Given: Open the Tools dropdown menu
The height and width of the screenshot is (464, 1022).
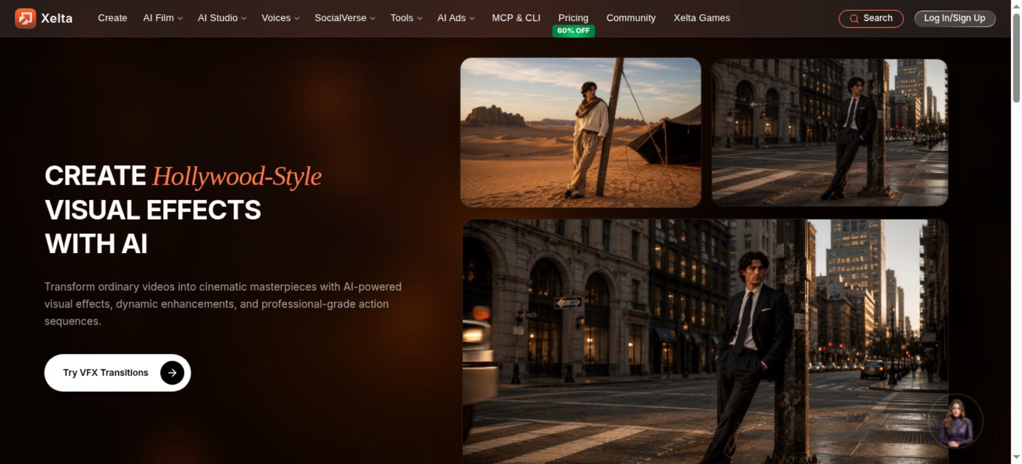Looking at the screenshot, I should pyautogui.click(x=406, y=18).
